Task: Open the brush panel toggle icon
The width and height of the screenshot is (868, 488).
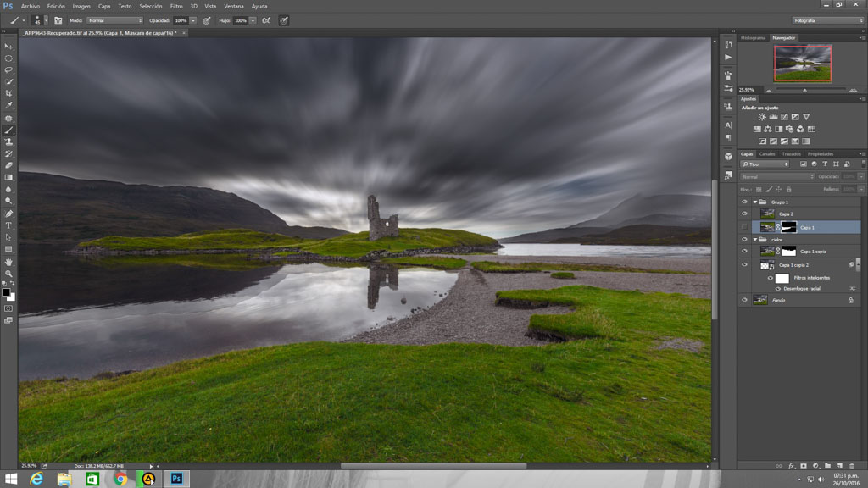Action: pos(58,19)
